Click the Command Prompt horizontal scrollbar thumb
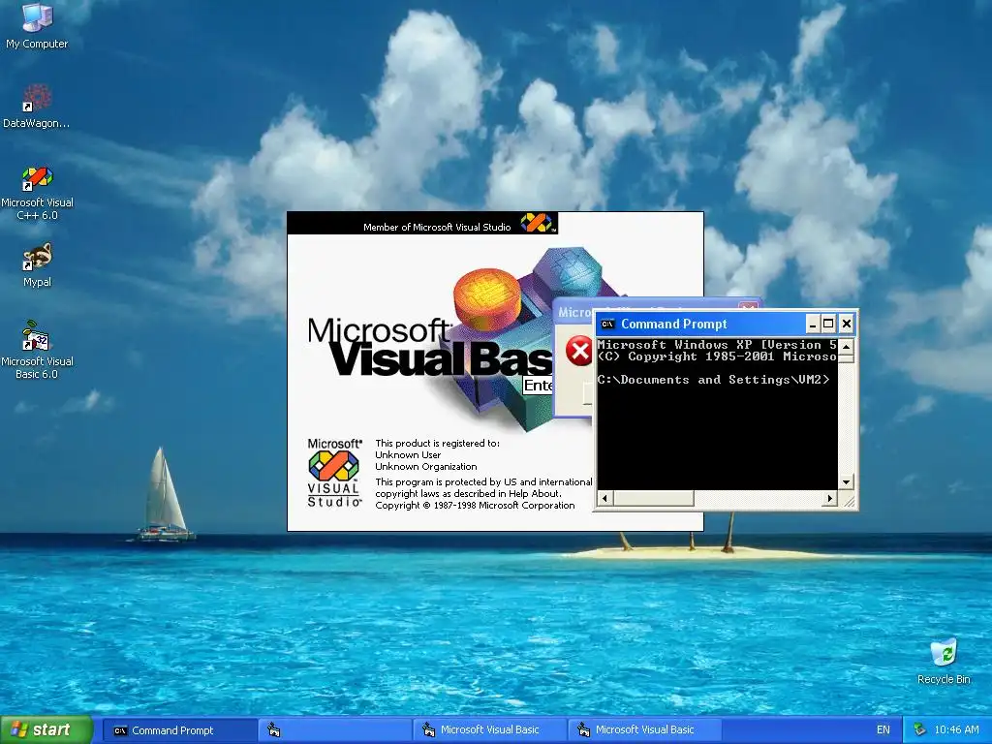Screen dimensions: 992x744 653,499
